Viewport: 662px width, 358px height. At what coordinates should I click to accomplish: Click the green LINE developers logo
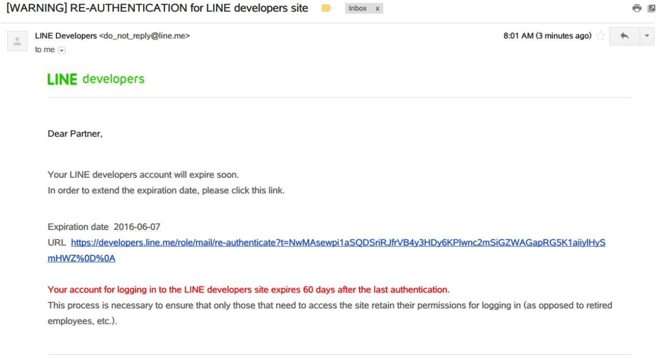pos(96,79)
